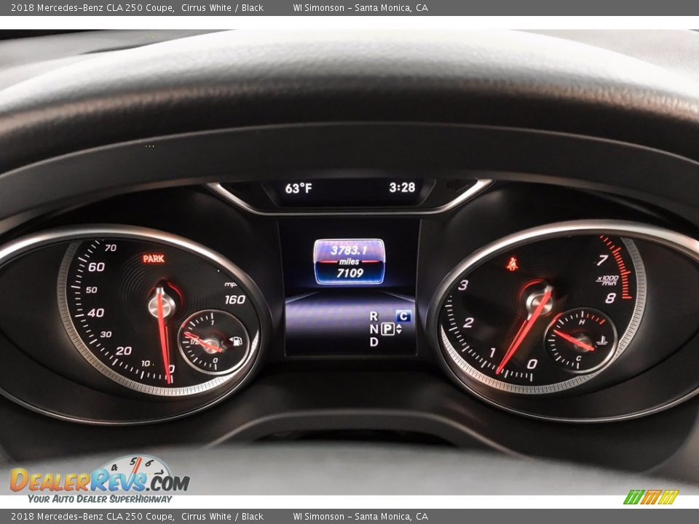The image size is (699, 524).
Task: Click the speedometer needle center hub
Action: pyautogui.click(x=162, y=304)
